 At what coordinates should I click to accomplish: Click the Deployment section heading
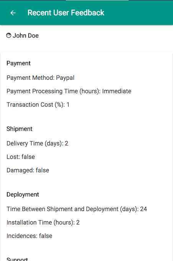click(x=23, y=195)
